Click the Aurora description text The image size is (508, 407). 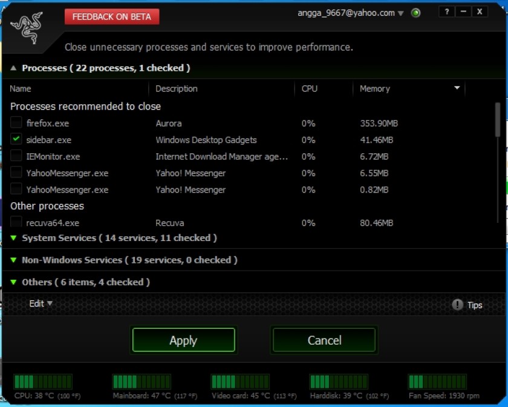coord(169,124)
